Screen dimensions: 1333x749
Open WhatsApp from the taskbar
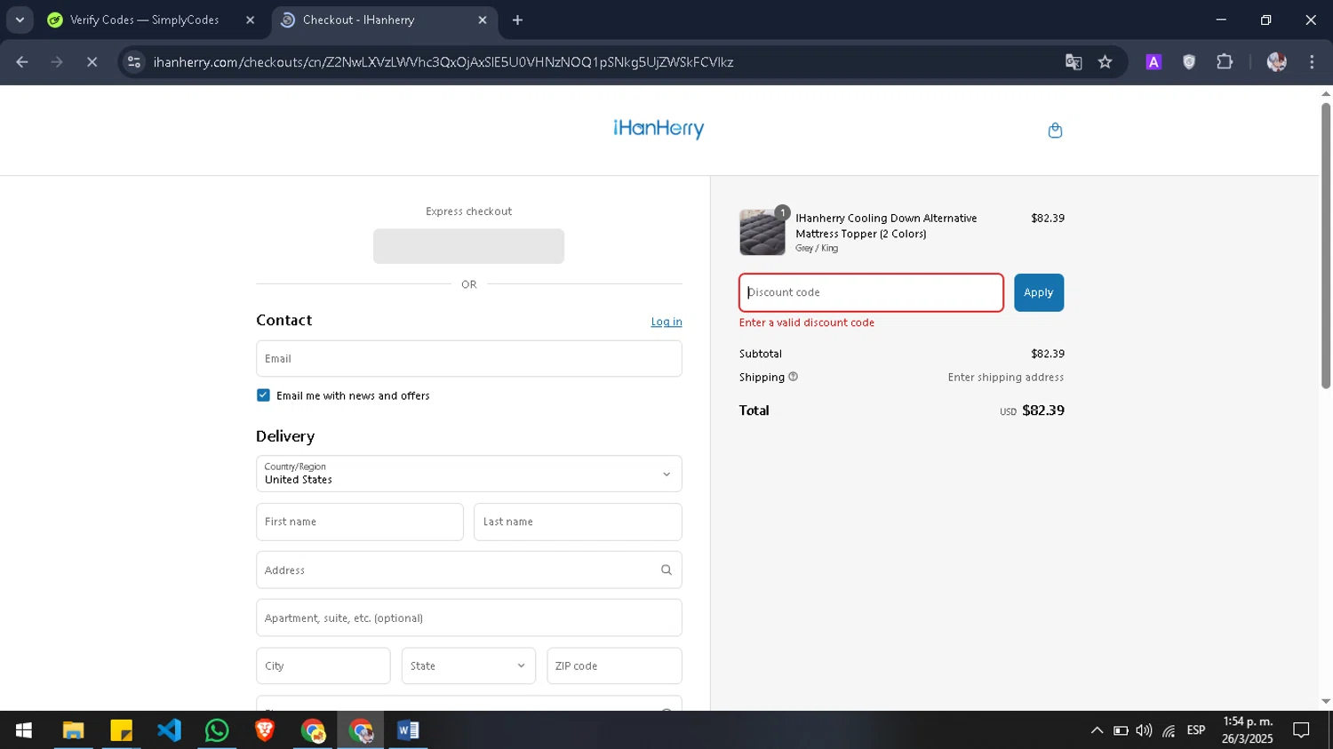click(217, 730)
